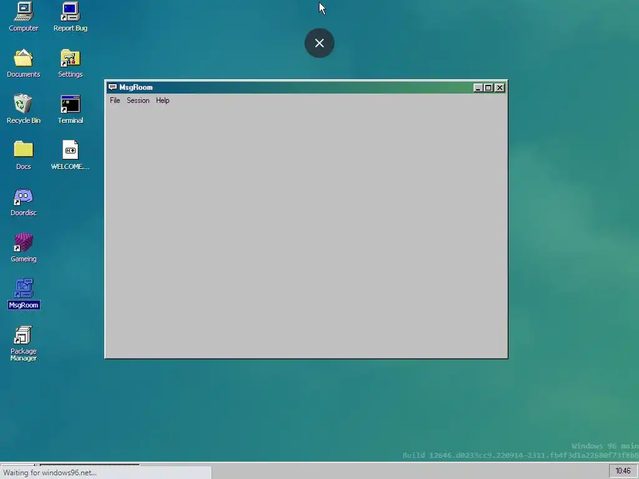Select the Recycle Bin icon
The width and height of the screenshot is (639, 479).
24,109
